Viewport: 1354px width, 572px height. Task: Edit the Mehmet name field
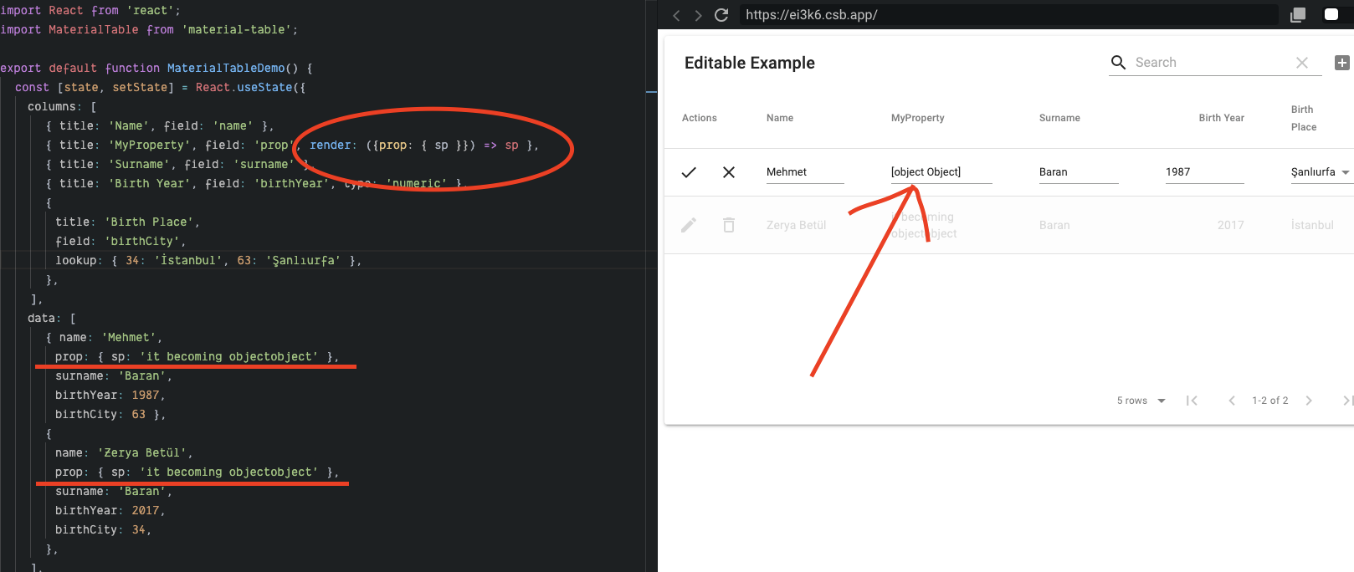tap(805, 172)
